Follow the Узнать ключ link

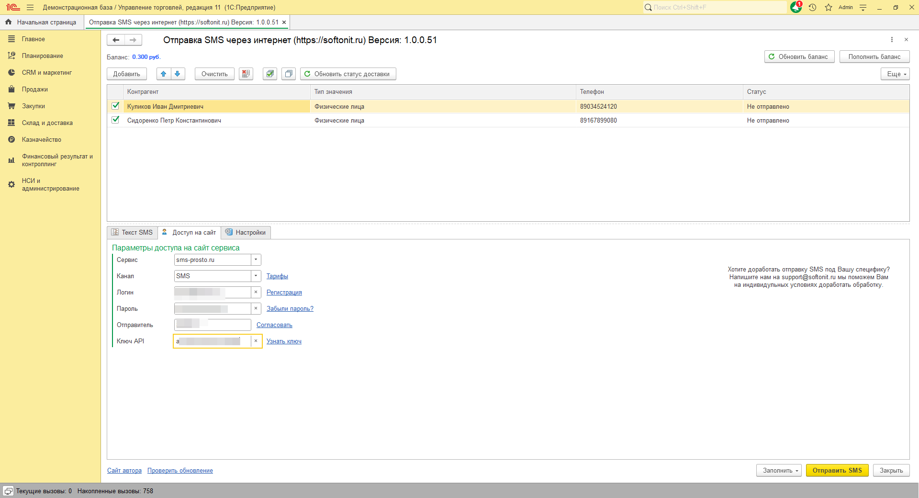(284, 341)
